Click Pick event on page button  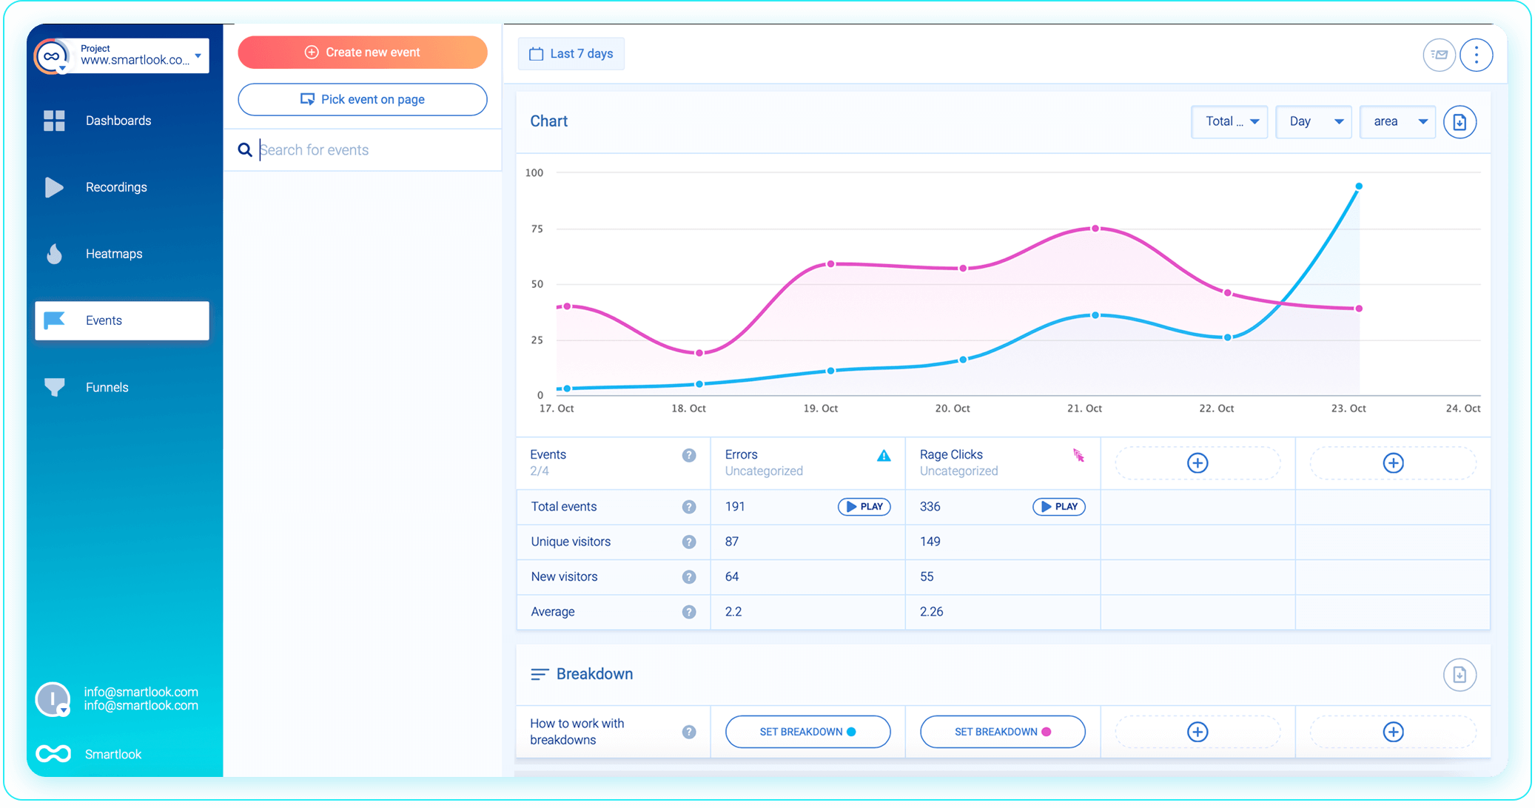[x=363, y=99]
